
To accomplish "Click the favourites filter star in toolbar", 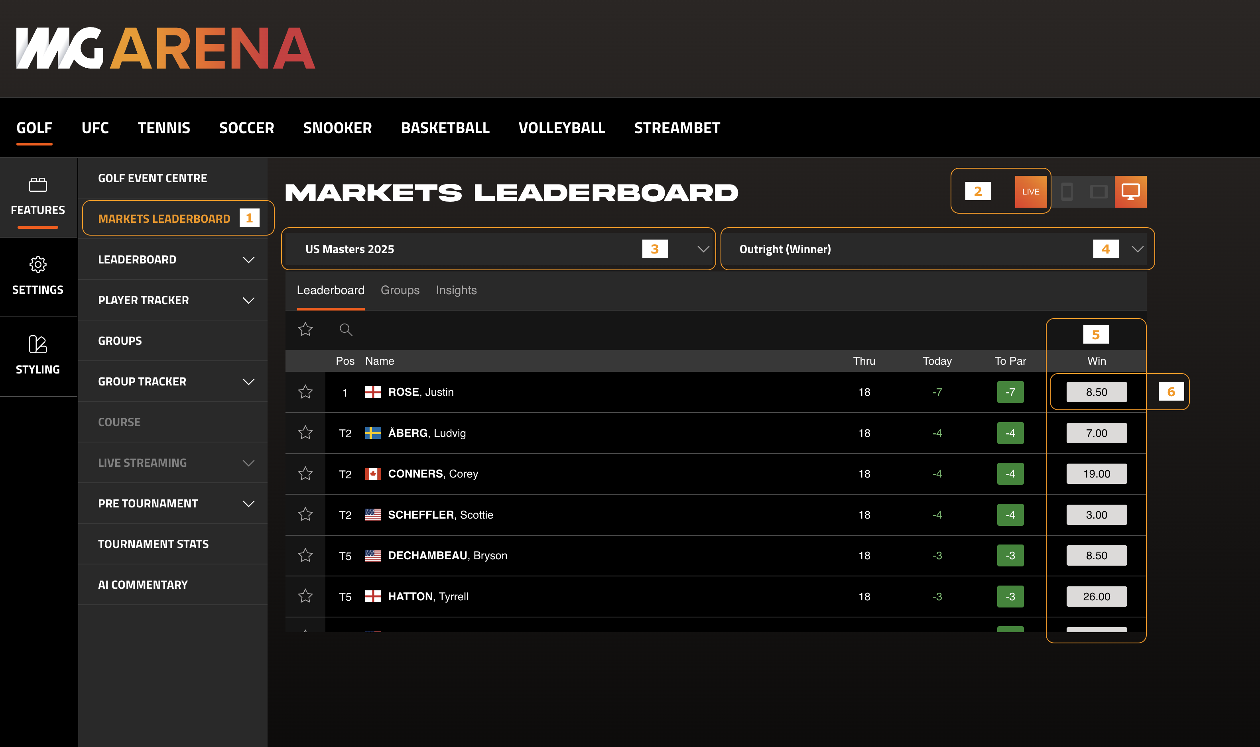I will tap(305, 329).
